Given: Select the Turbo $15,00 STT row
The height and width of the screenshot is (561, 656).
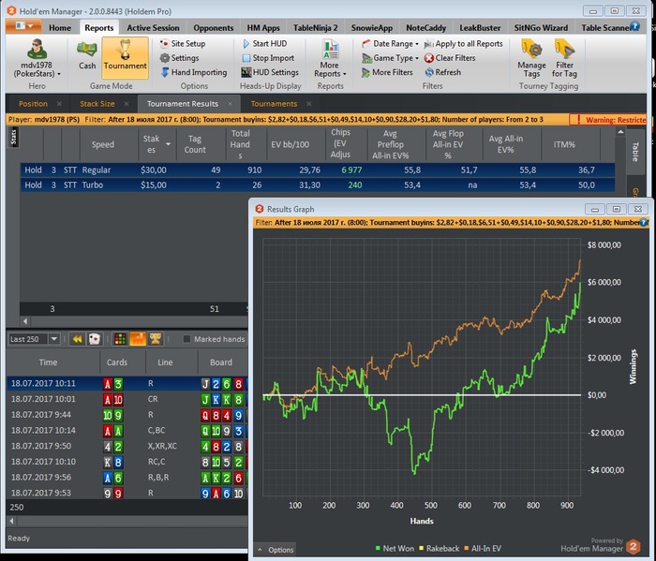Looking at the screenshot, I should click(x=318, y=185).
